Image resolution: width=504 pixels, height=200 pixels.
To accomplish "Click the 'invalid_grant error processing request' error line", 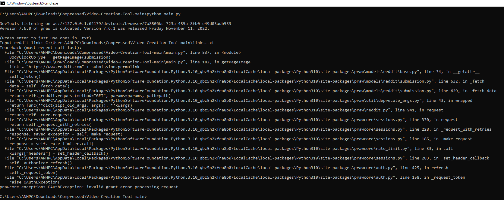I will click(89, 187).
